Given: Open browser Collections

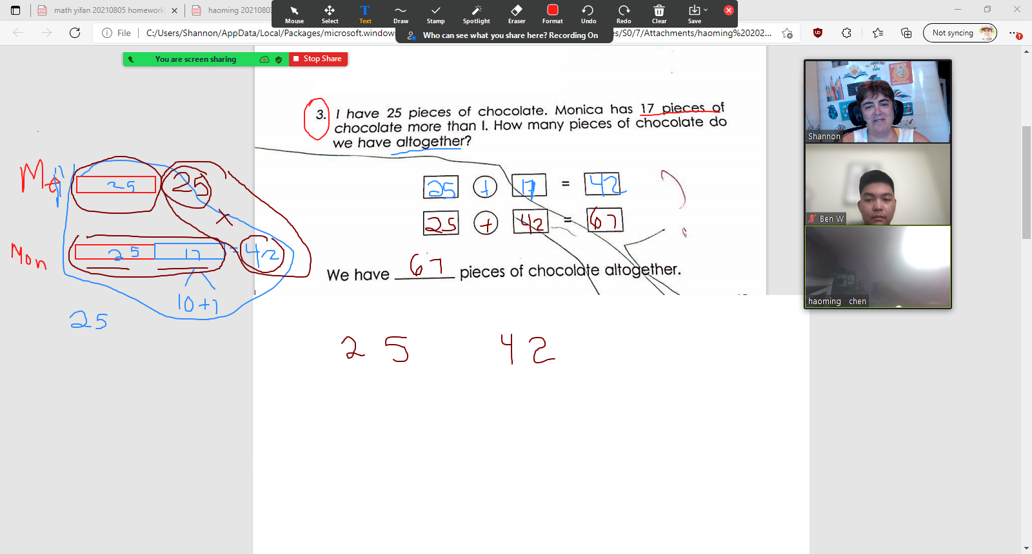Looking at the screenshot, I should pos(906,33).
